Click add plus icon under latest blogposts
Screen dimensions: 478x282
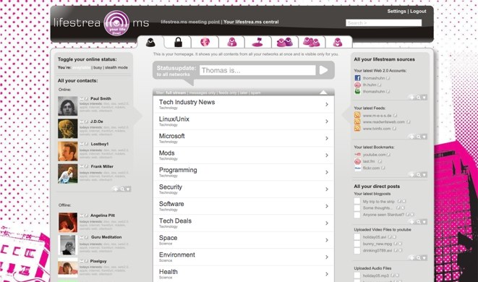point(412,222)
